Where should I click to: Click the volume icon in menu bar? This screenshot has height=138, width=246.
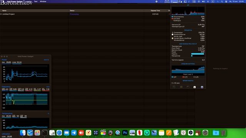pyautogui.click(x=203, y=2)
